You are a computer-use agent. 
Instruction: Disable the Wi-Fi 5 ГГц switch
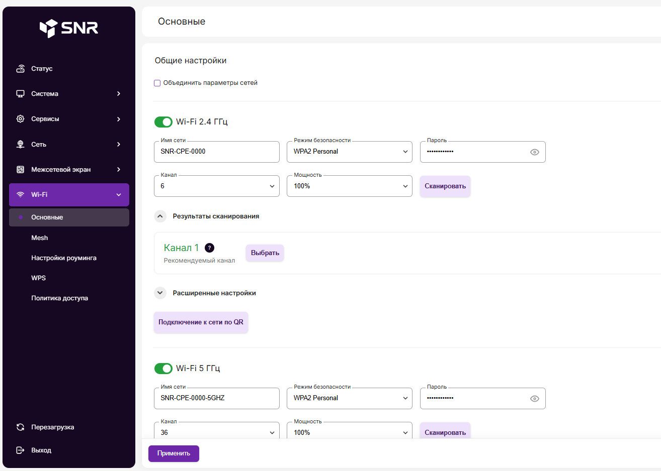[x=163, y=369]
